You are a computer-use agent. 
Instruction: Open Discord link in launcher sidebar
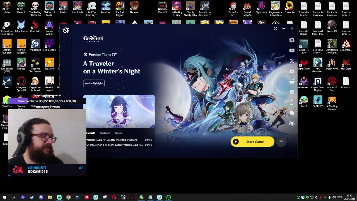(292, 71)
